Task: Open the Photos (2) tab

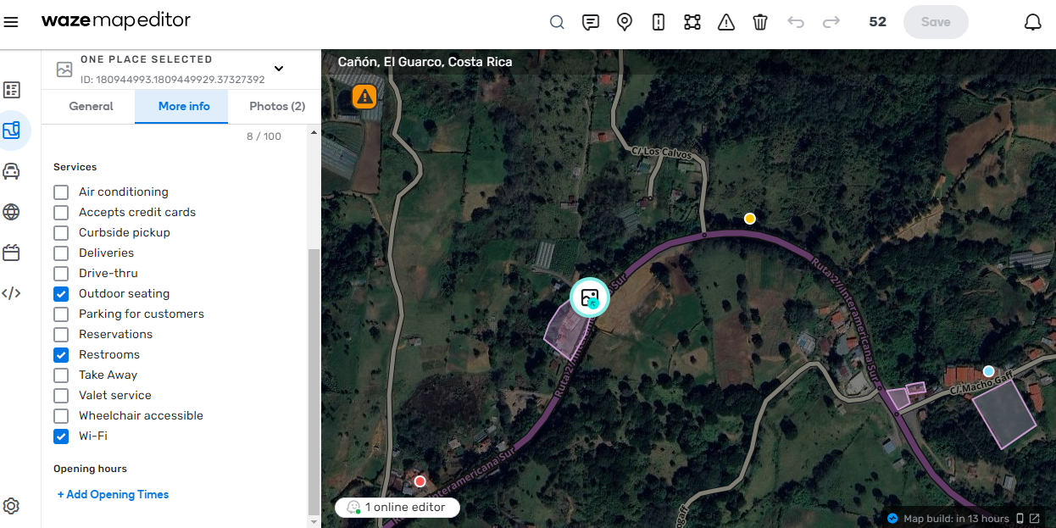Action: (277, 106)
